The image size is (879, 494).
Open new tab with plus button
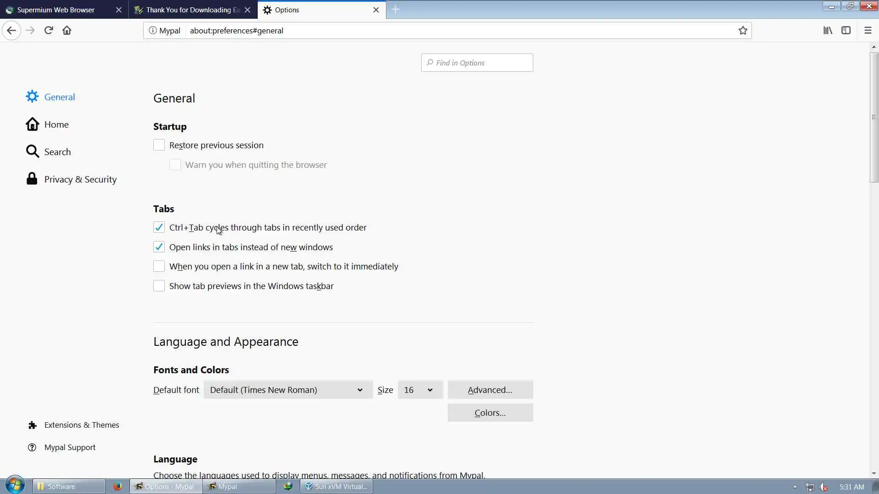(x=396, y=10)
